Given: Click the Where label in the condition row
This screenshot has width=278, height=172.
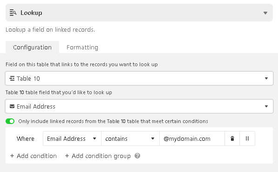Looking at the screenshot, I should point(25,138).
